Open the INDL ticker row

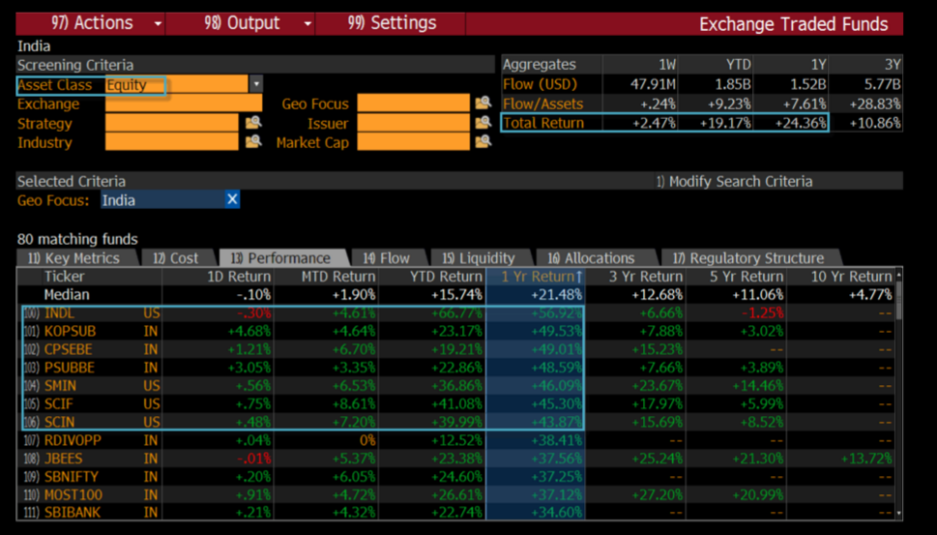coord(60,313)
